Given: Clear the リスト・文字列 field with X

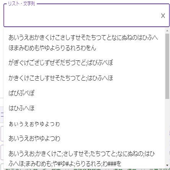Looking at the screenshot, I should pyautogui.click(x=163, y=16).
